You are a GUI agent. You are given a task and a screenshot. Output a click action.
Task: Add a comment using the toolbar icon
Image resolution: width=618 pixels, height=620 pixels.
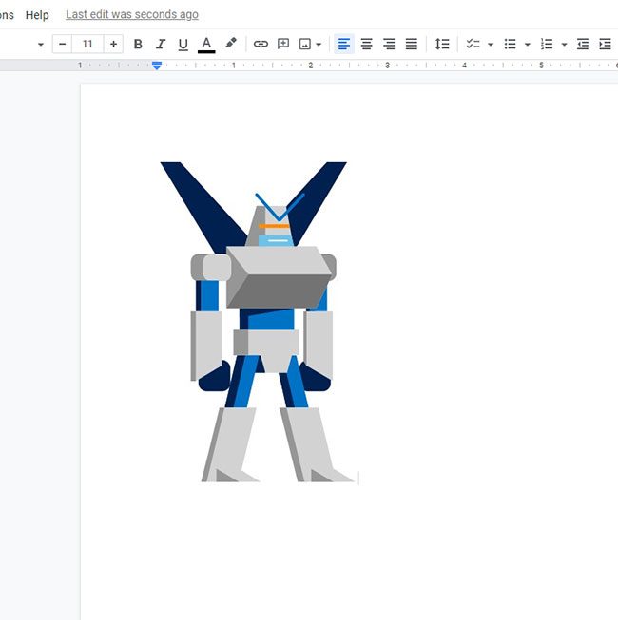coord(283,45)
